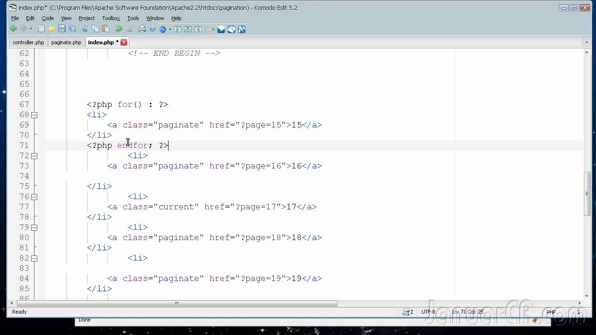Toggle the bottom pane icon
Image resolution: width=596 pixels, height=335 pixels.
188,29
